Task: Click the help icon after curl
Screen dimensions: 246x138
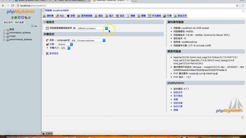Action: tap(204, 74)
